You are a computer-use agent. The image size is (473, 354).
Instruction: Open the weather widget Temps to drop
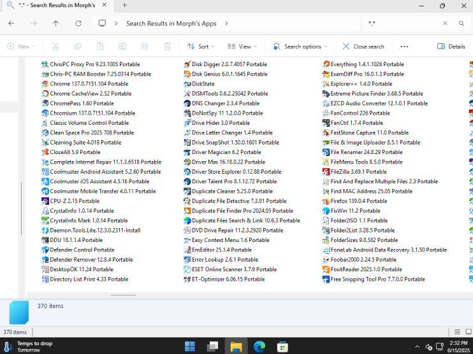(28, 346)
